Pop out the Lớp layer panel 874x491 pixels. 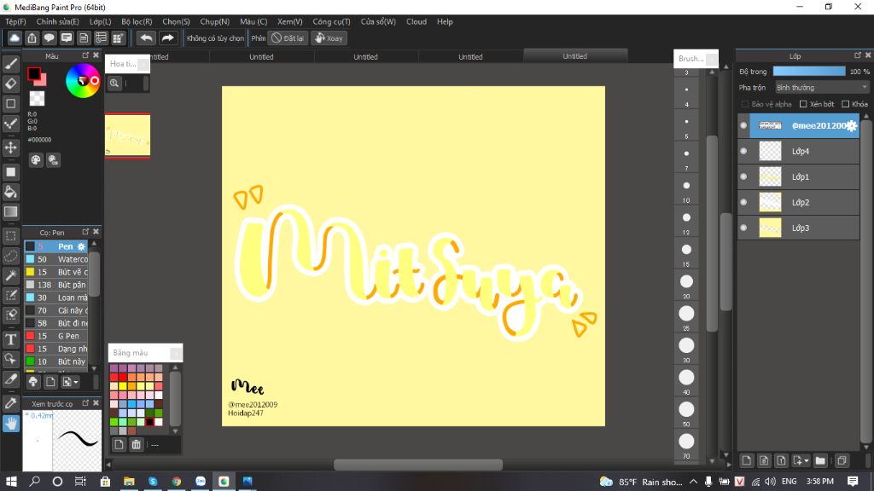coord(857,55)
